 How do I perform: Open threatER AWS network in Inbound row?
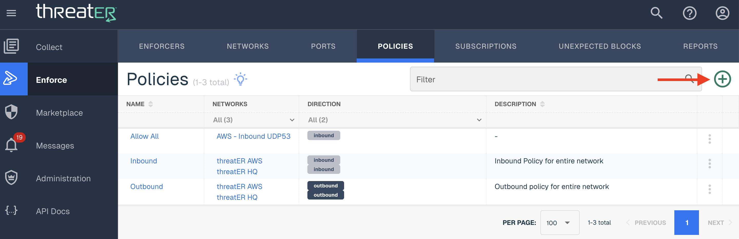pyautogui.click(x=239, y=161)
